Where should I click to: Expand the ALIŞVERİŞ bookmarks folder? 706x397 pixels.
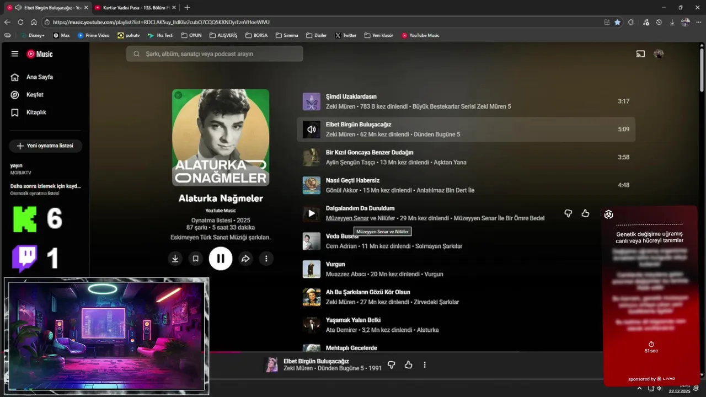click(x=223, y=35)
